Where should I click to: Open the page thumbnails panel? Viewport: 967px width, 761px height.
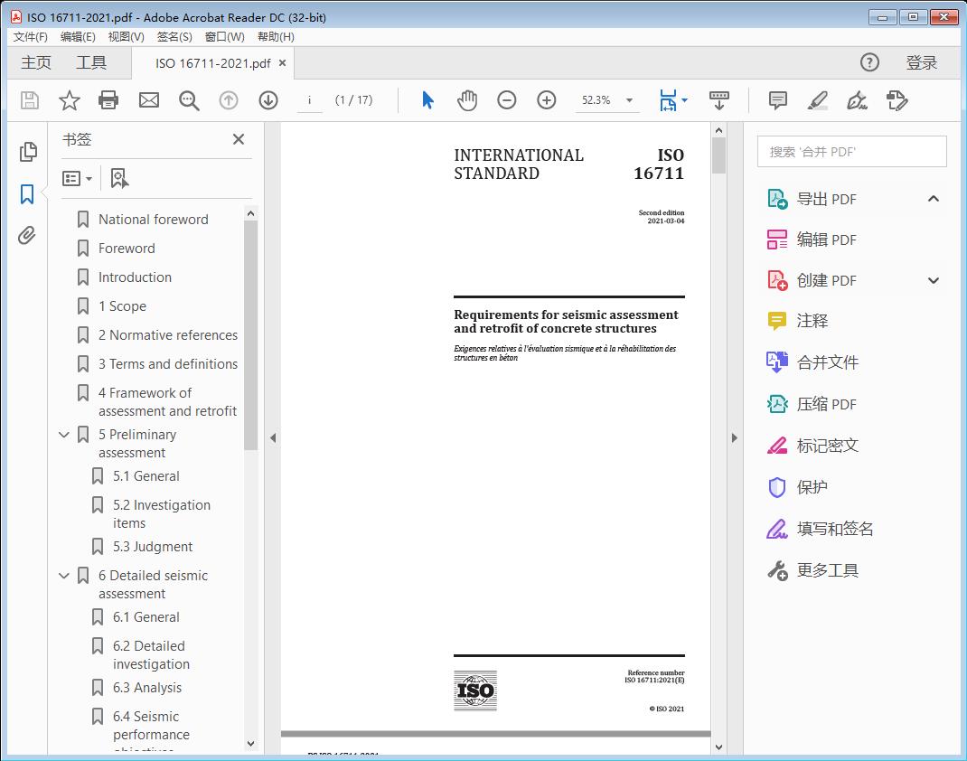28,152
